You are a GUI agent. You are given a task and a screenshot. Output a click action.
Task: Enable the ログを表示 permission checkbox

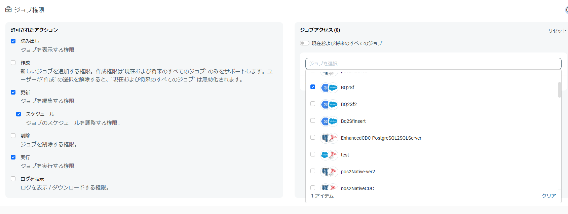13,179
